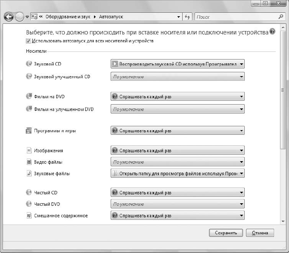Open the Звуковые файлы dropdown

(x=177, y=173)
